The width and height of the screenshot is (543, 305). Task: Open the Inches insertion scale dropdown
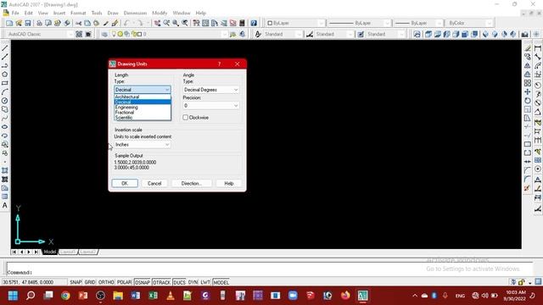143,145
